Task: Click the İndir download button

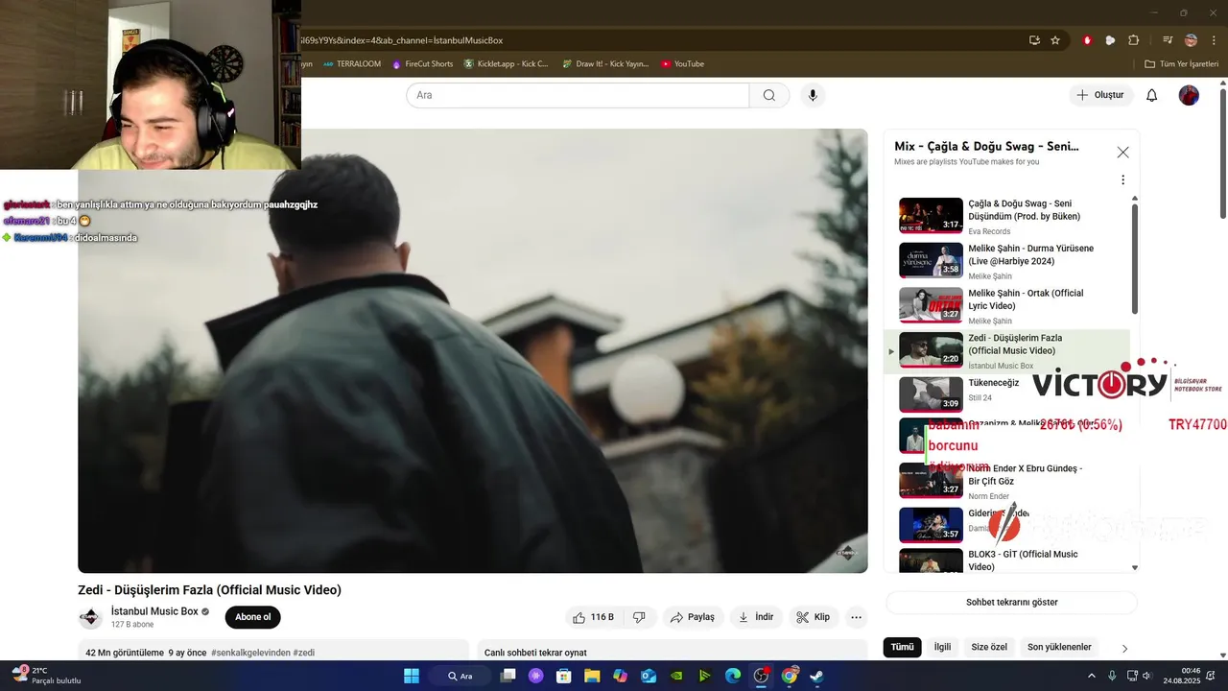Action: 756,617
